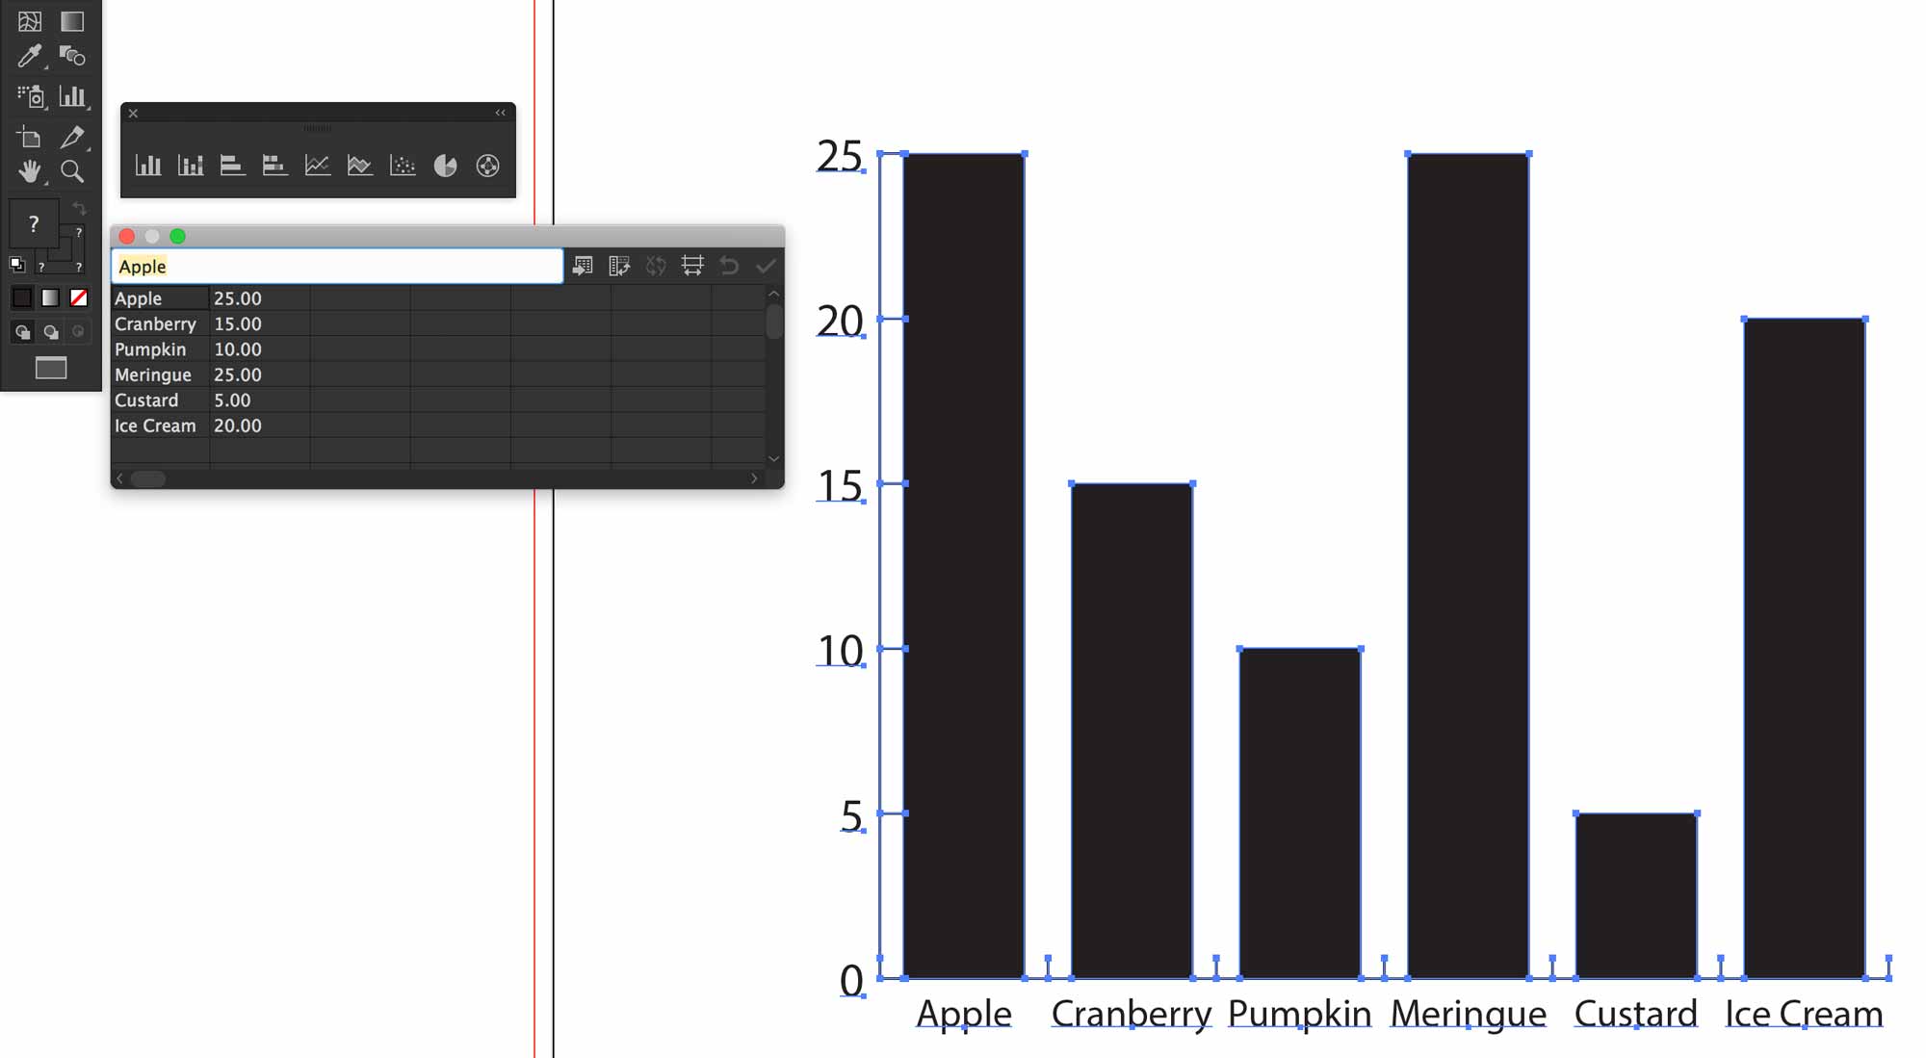The image size is (1926, 1058).
Task: Click the scatter plot icon
Action: pos(403,166)
